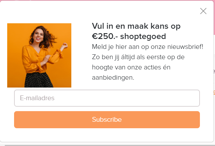This screenshot has height=146, width=215.
Task: Click the line 'Zo ben jij áltijd als eerste op de'
Action: click(138, 57)
